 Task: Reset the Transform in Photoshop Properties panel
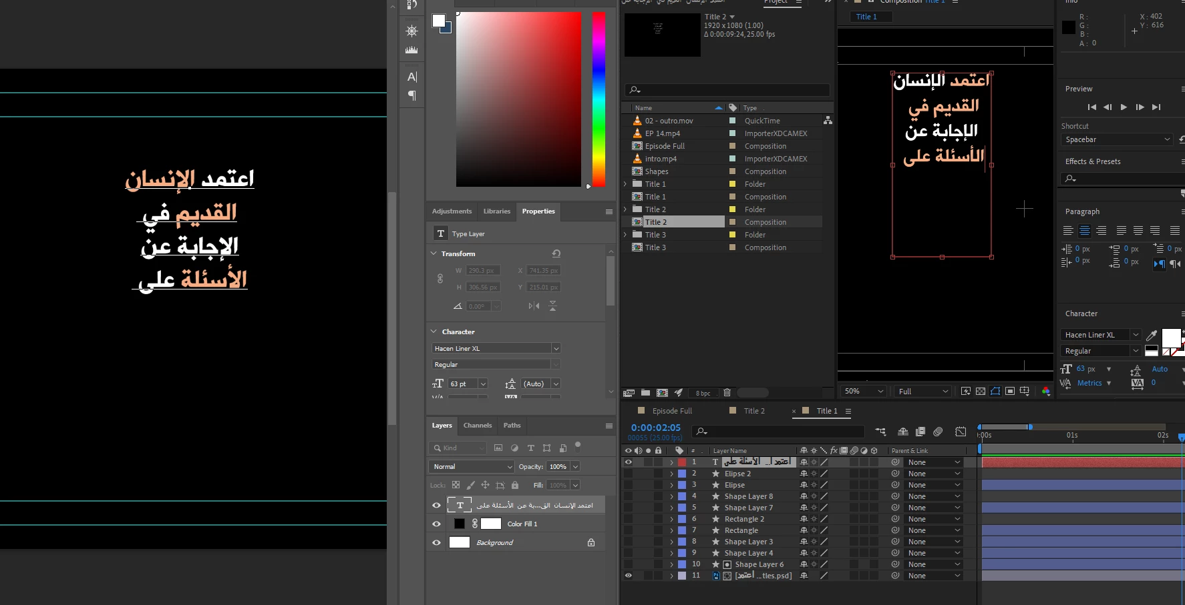point(556,253)
